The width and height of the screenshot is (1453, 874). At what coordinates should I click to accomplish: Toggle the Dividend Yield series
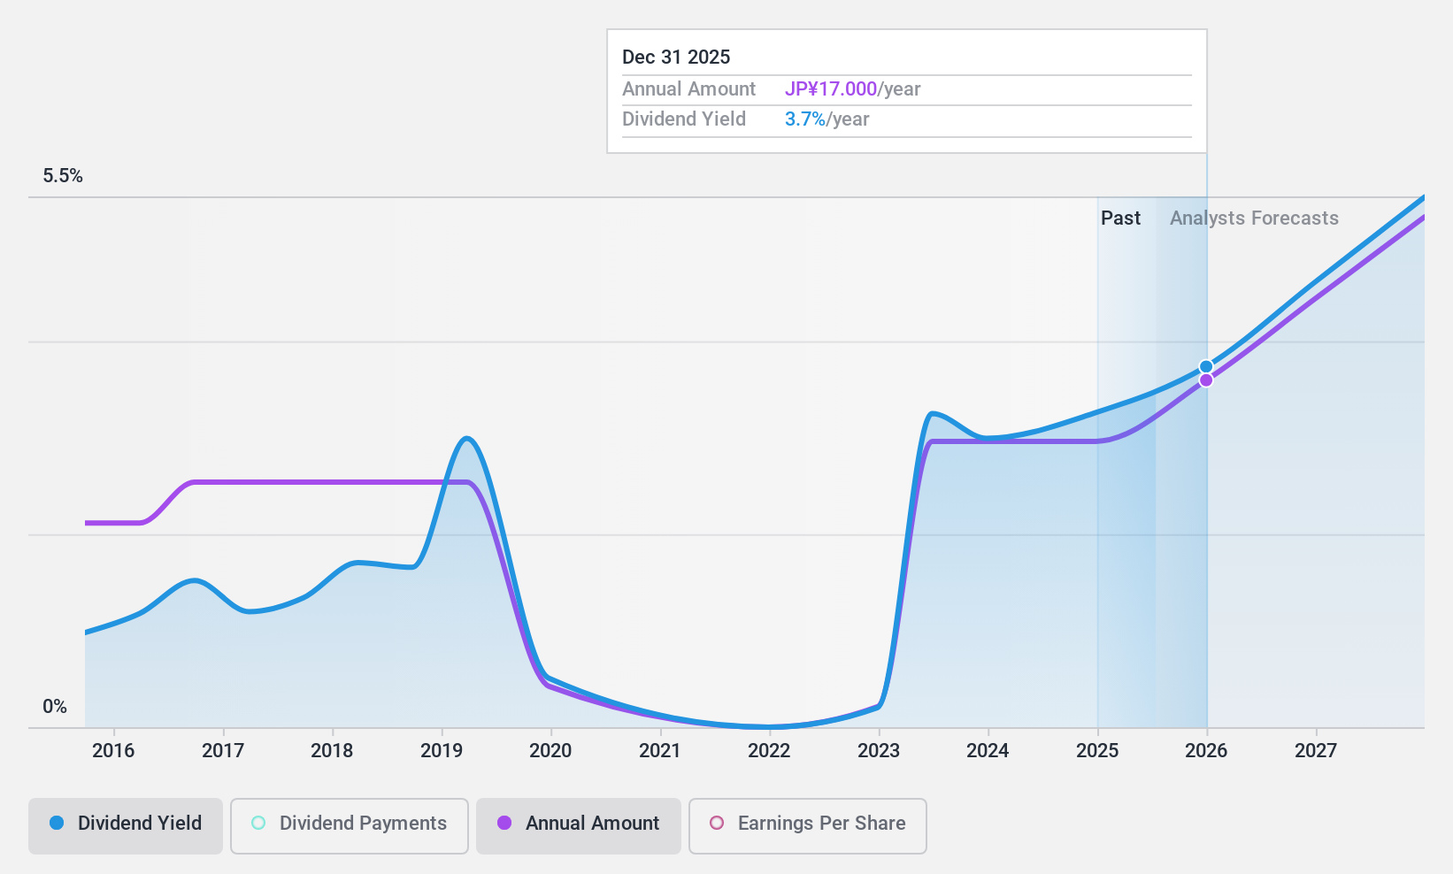pyautogui.click(x=125, y=825)
